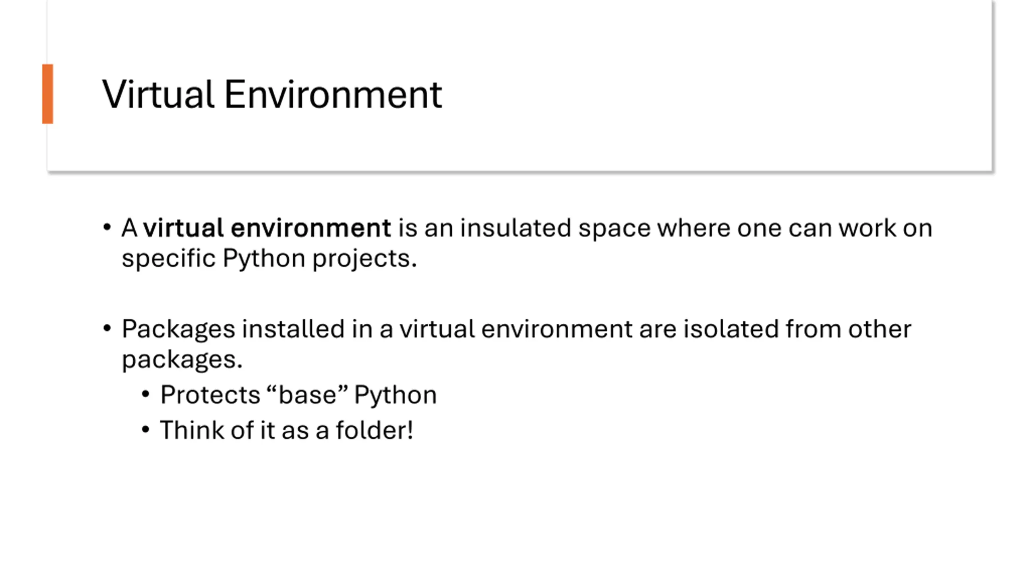Click the bullet marker before Protects
Screen dimensions: 1031x580
pos(145,394)
